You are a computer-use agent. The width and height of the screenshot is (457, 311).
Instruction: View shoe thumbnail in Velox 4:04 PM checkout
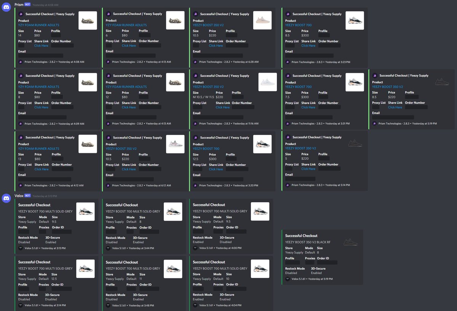tap(260, 269)
